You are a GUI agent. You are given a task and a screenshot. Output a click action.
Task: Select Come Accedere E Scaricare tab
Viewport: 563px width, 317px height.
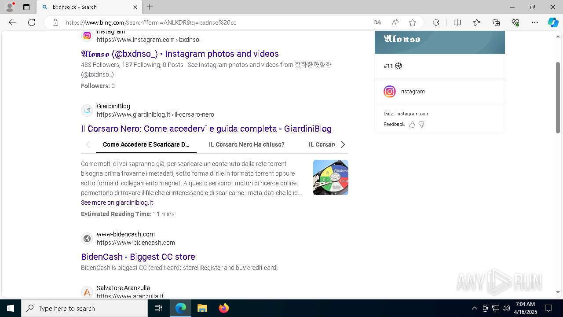click(146, 144)
